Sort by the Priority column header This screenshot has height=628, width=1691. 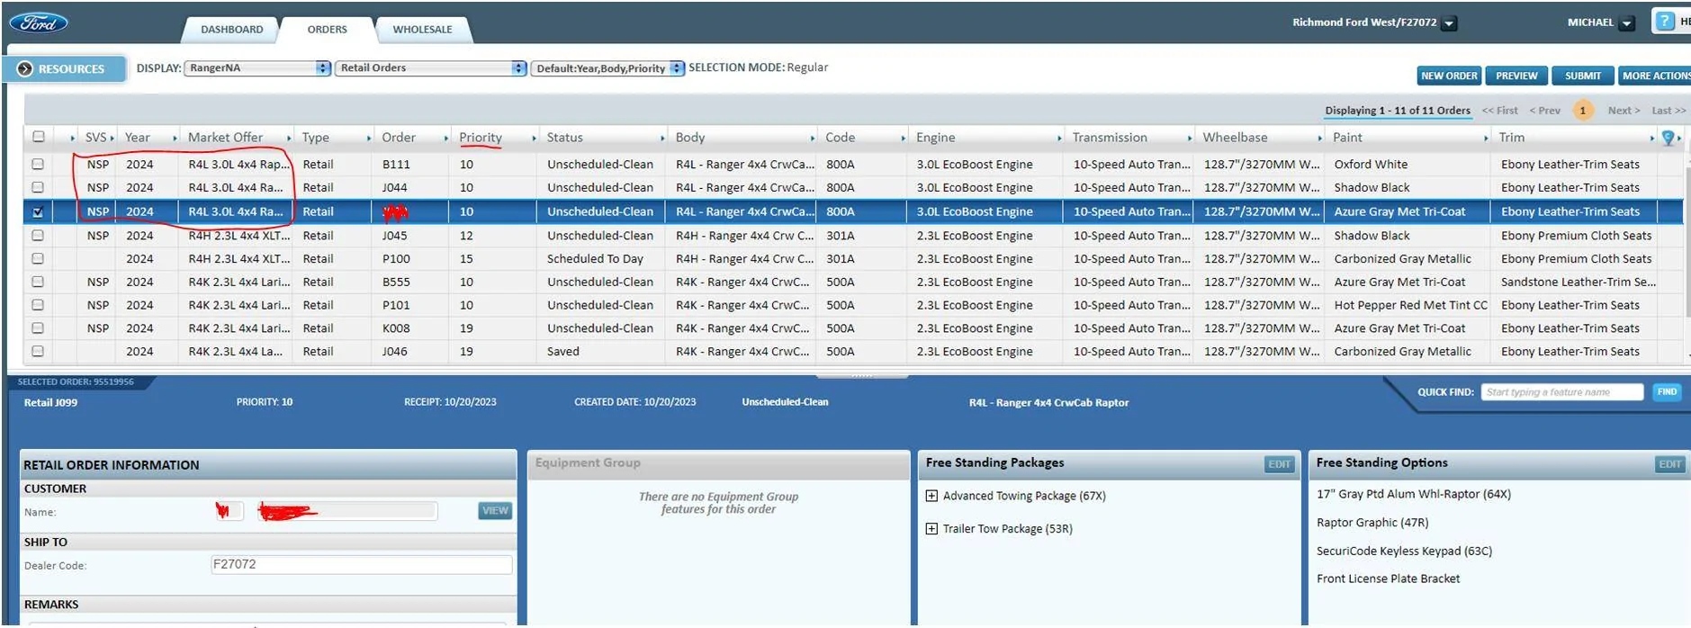[481, 138]
